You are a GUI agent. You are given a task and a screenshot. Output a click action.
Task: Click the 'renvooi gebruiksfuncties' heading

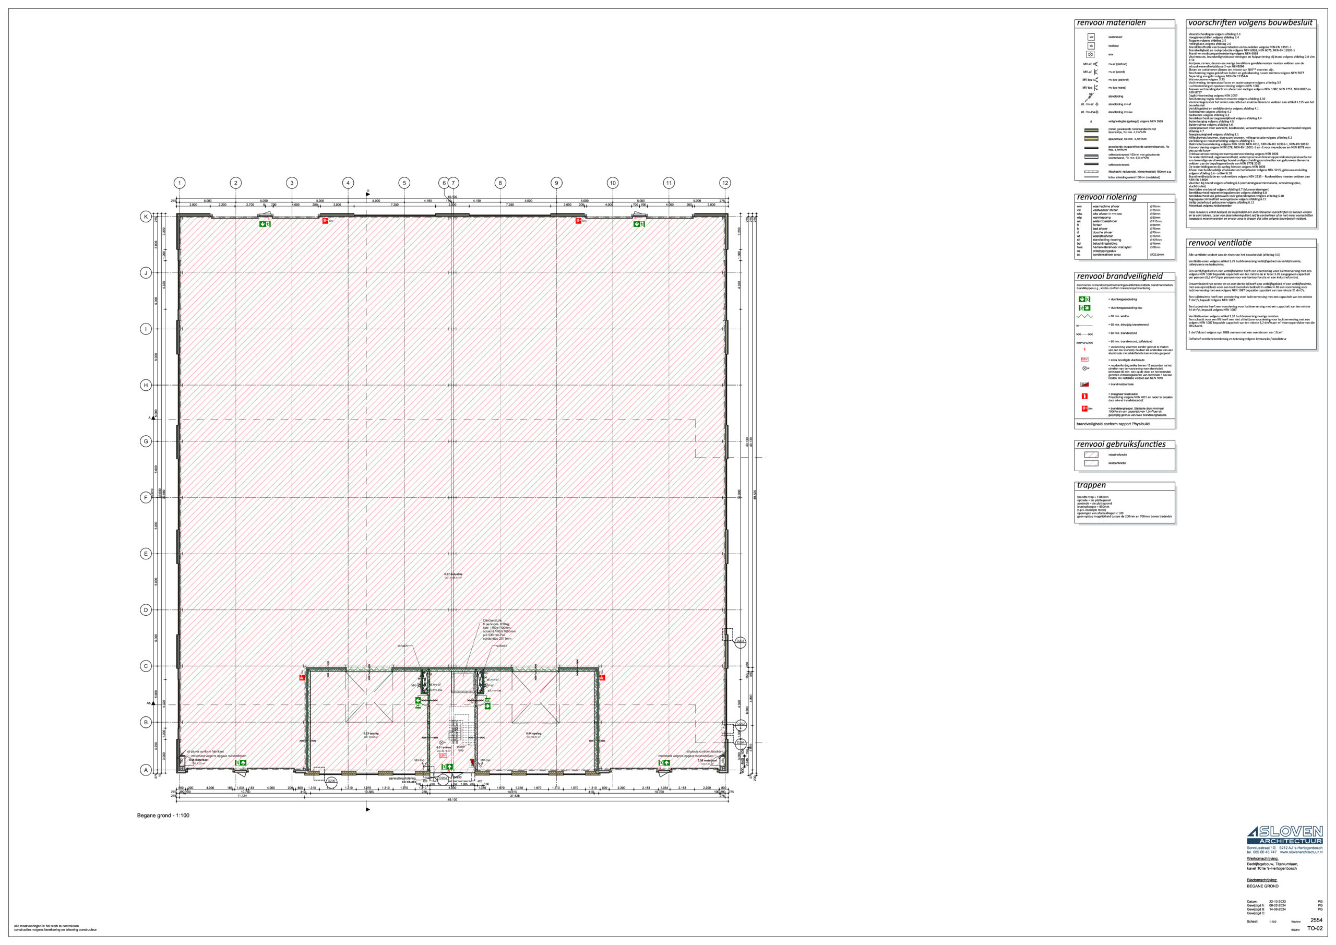click(1122, 444)
